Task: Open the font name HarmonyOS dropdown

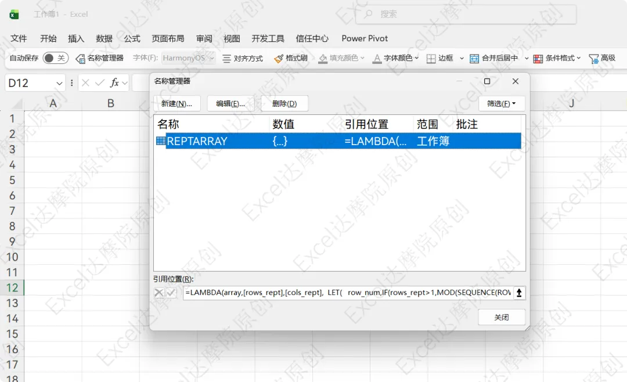Action: coord(212,59)
